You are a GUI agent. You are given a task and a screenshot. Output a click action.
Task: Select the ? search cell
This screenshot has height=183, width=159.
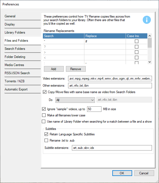tap(63, 47)
